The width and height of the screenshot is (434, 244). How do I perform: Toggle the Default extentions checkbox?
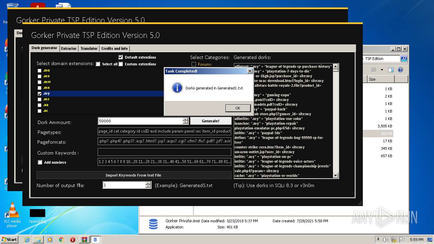point(121,57)
